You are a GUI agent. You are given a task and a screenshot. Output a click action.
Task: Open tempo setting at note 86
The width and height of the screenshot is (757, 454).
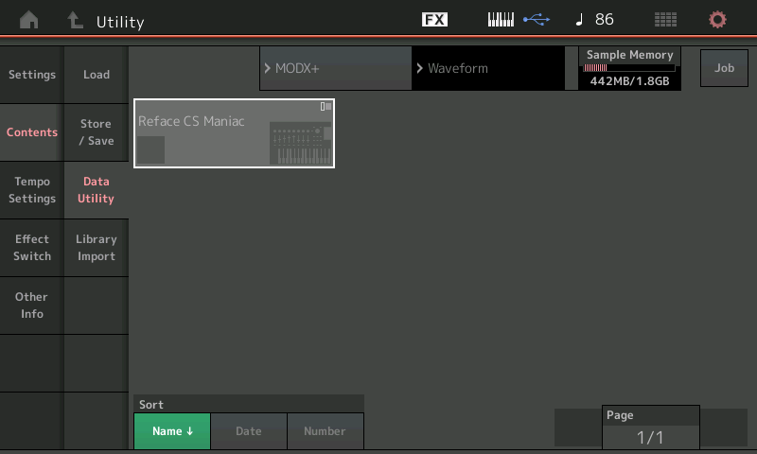595,20
